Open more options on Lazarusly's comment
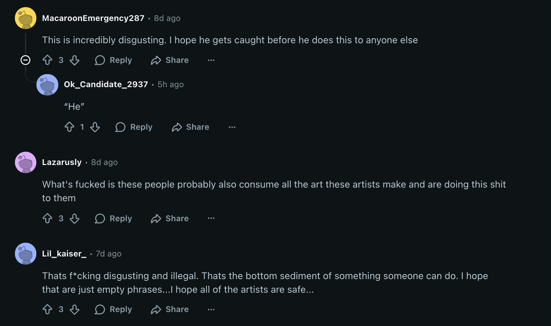This screenshot has height=326, width=551. click(211, 219)
